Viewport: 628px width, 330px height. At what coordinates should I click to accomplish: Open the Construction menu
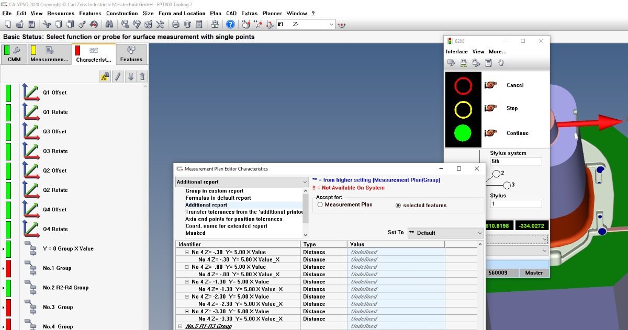click(122, 13)
